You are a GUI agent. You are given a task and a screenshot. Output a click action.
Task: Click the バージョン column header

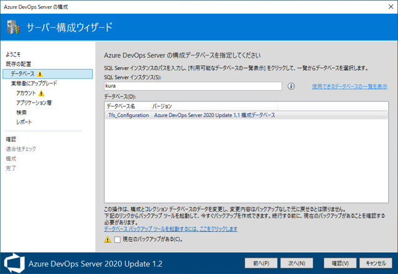coord(215,106)
